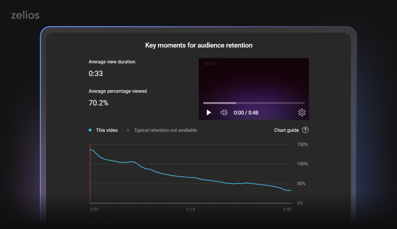Viewport: 397px width, 229px height.
Task: Click the zelios branding top left
Action: (x=25, y=15)
